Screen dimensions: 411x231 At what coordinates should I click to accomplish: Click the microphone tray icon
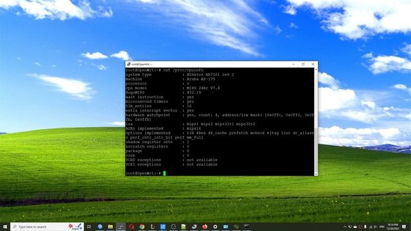(x=365, y=227)
